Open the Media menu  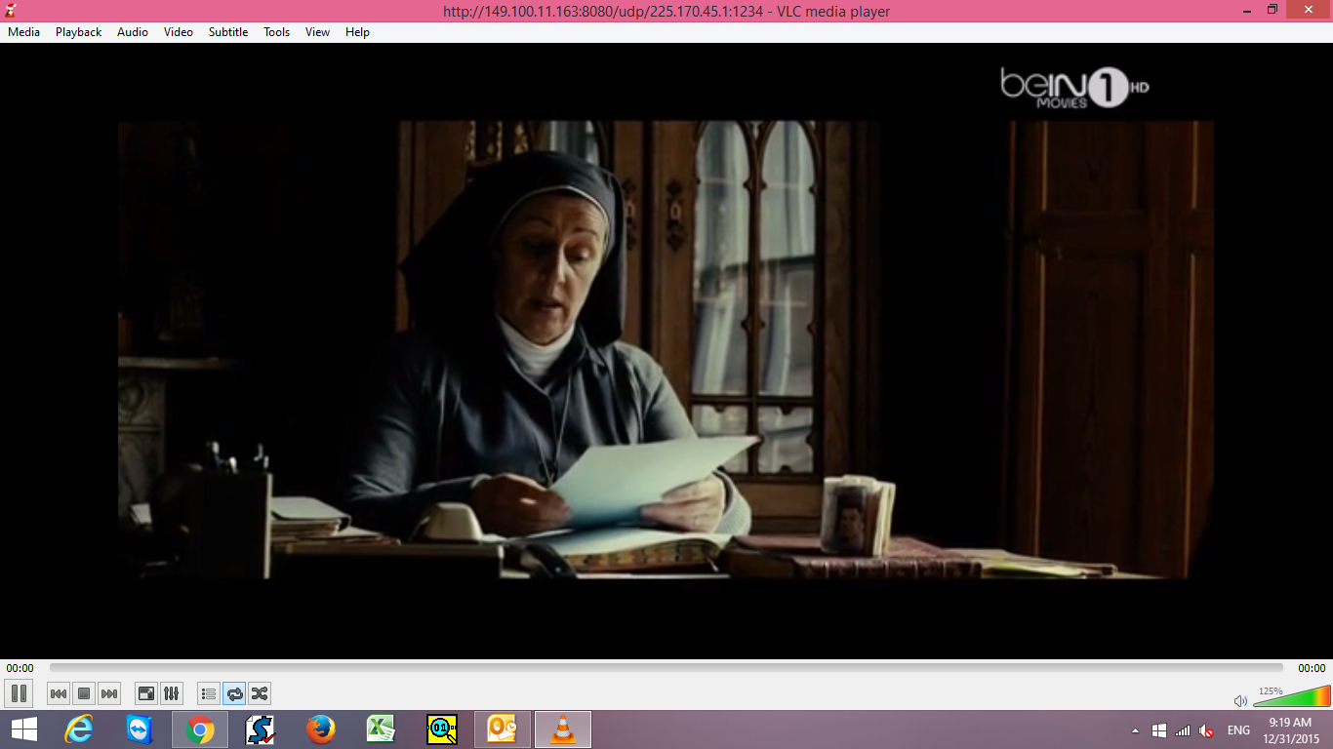point(23,32)
